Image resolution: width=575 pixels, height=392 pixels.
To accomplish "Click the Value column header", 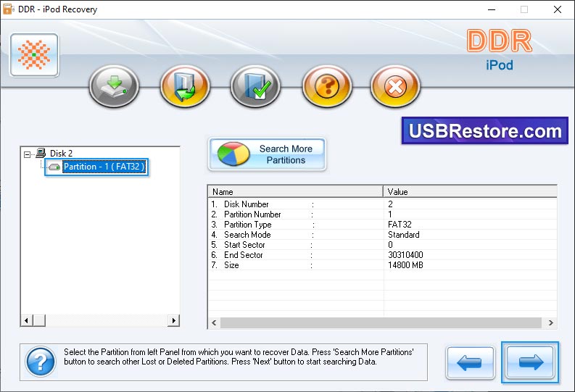I will [470, 191].
